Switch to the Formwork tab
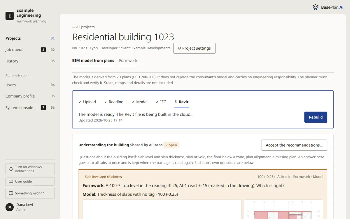 tap(128, 60)
